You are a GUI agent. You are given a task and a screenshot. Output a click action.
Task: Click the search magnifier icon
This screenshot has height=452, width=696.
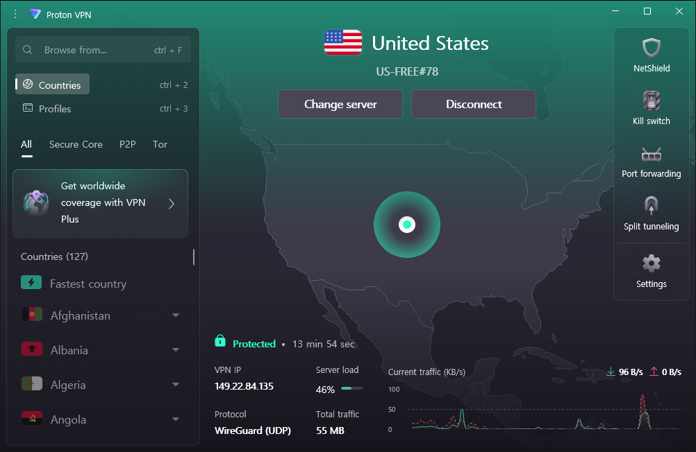pos(28,50)
